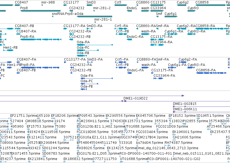Select the CG8858 gene label
230x163 pixels.
[x=202, y=2]
